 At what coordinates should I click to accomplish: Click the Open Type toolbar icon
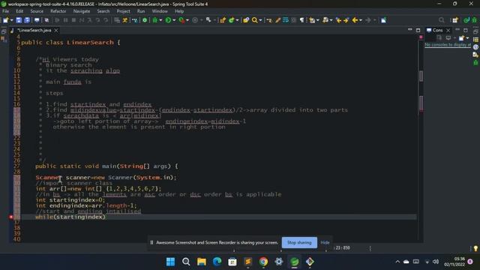coord(246,20)
